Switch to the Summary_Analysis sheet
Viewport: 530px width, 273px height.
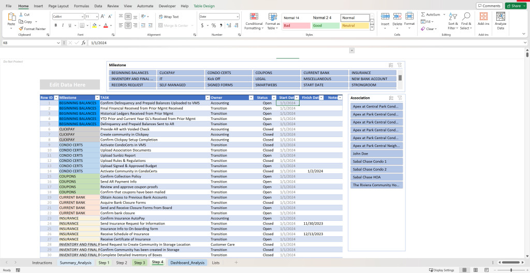click(x=76, y=263)
